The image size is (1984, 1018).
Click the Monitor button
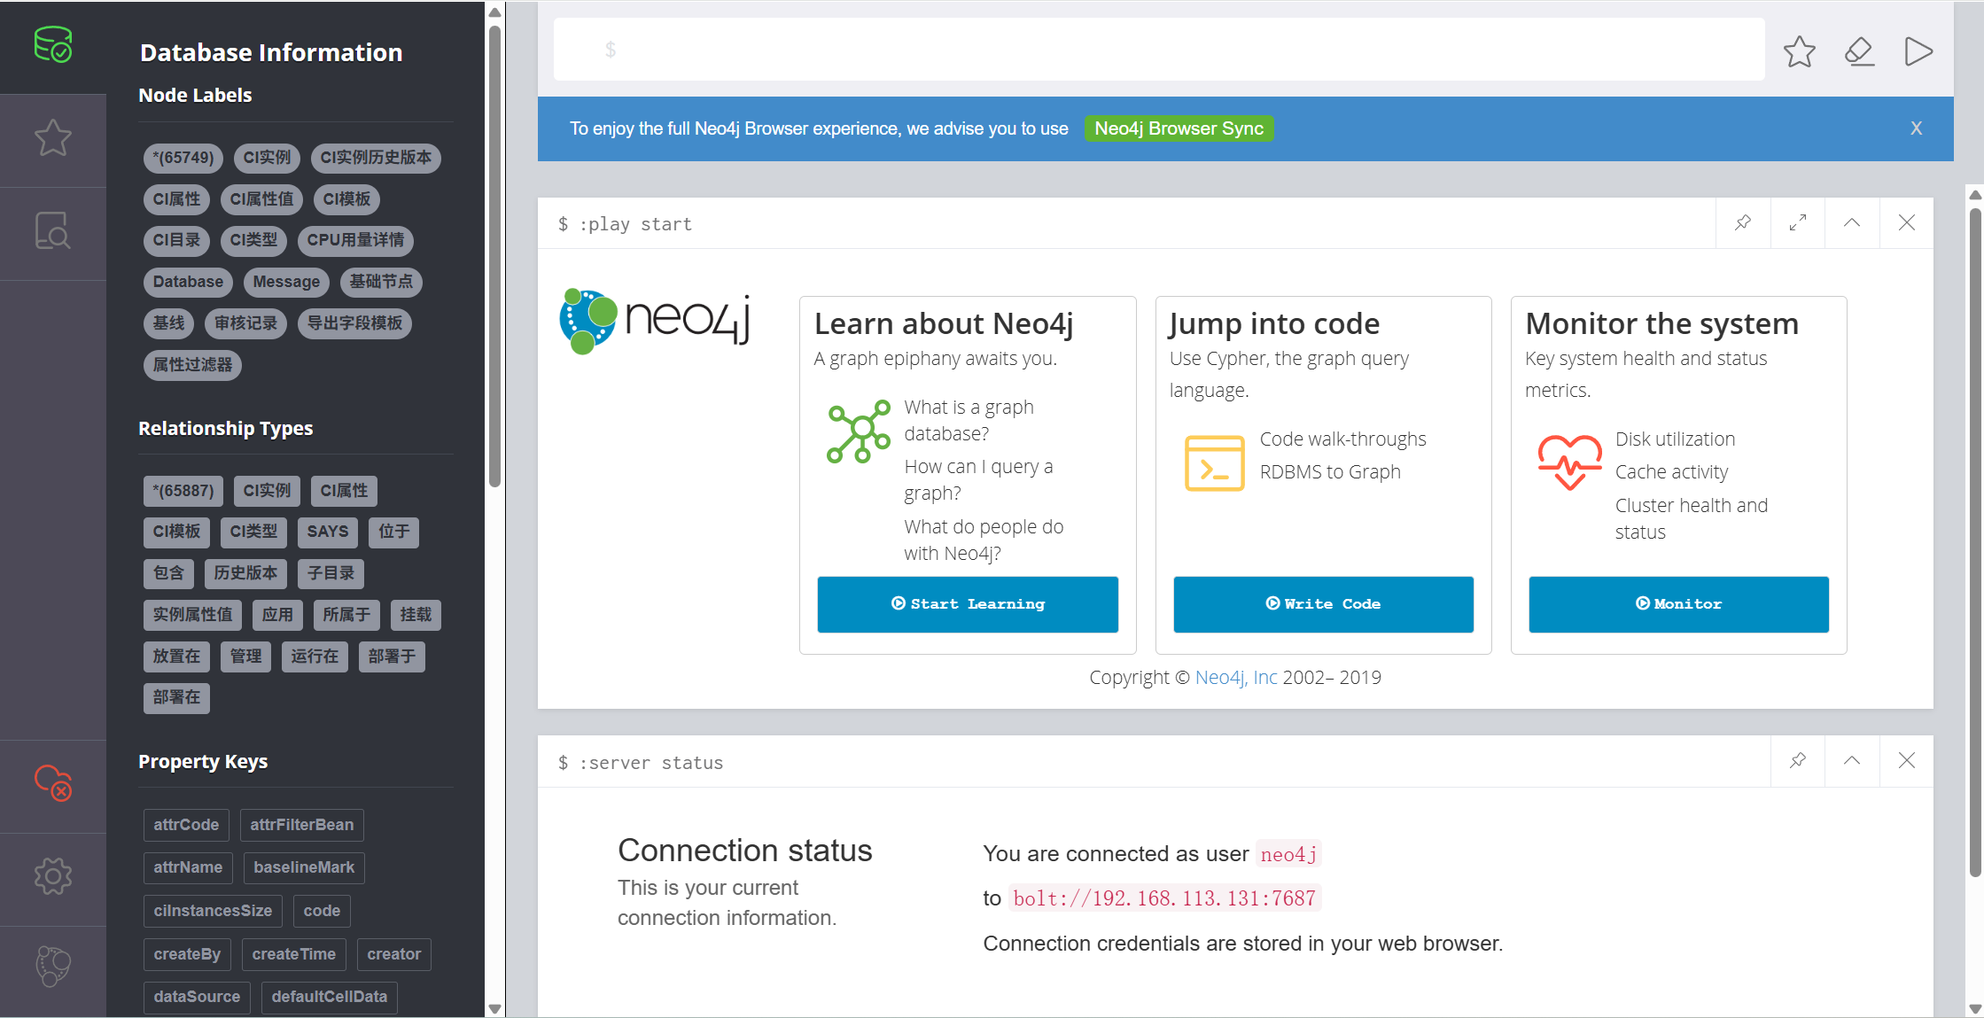(1678, 604)
